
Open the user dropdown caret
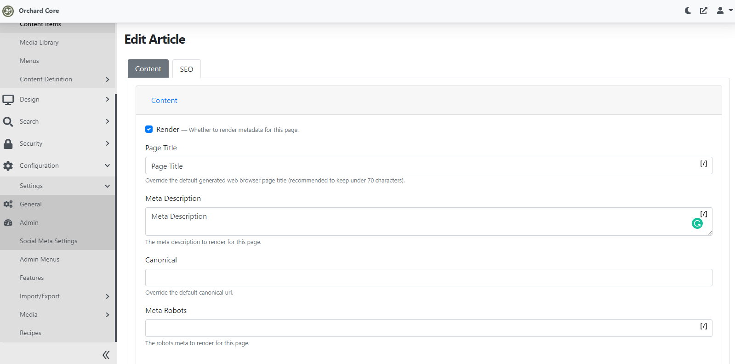(730, 11)
